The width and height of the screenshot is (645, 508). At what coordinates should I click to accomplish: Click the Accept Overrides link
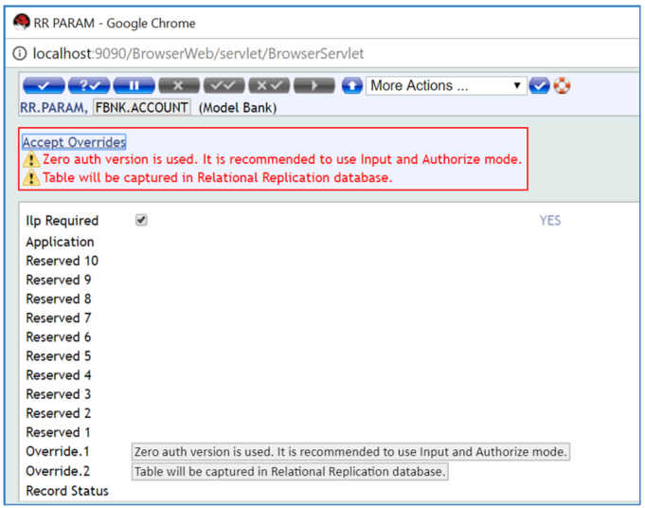74,142
